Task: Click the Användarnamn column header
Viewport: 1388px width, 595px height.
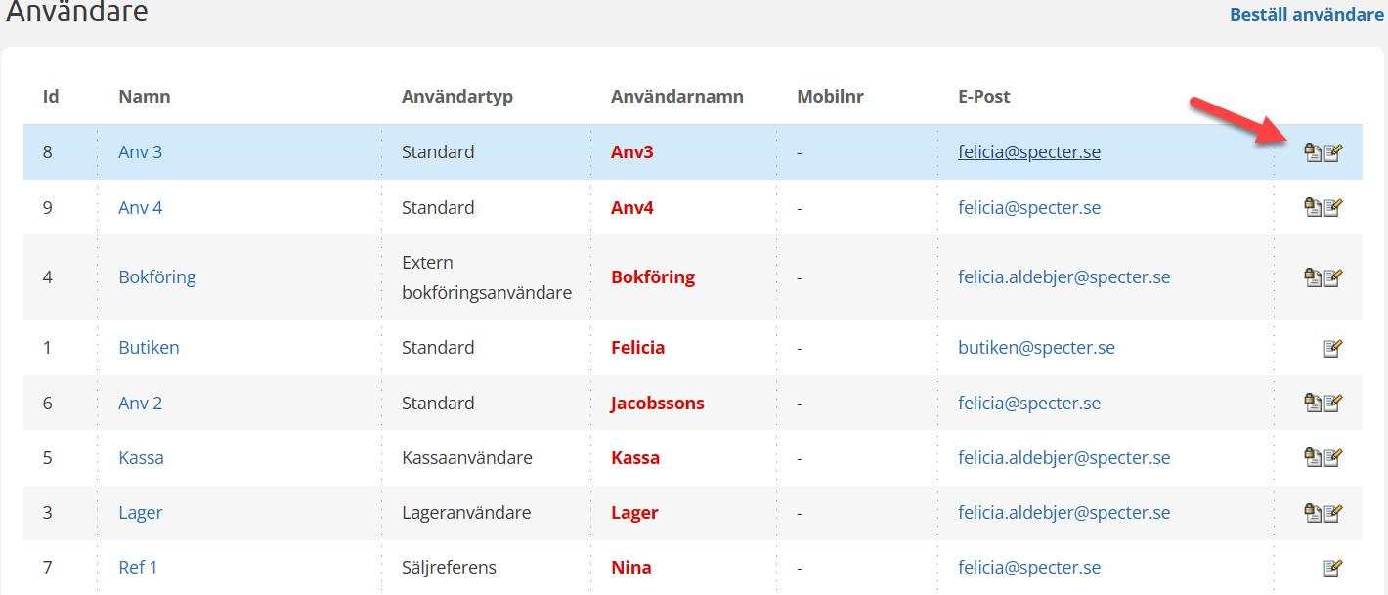Action: click(676, 97)
